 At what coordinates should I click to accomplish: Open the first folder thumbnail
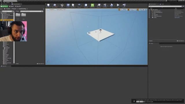[x=18, y=15]
